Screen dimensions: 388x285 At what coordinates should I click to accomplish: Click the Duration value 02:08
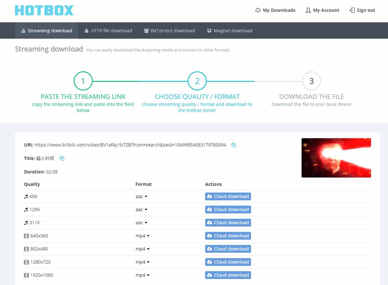tap(52, 172)
